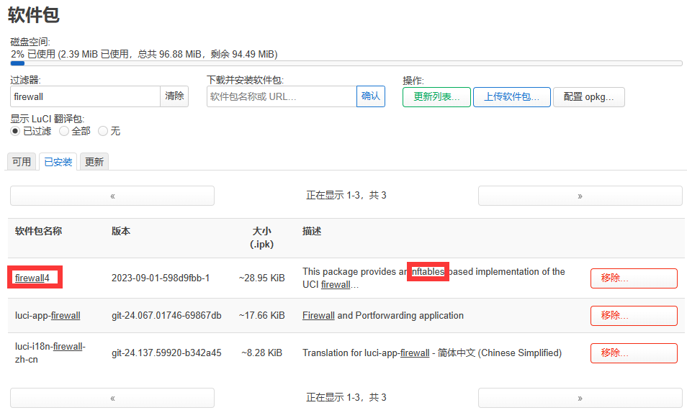Image resolution: width=687 pixels, height=418 pixels.
Task: Focus the package name or URL field
Action: point(282,96)
